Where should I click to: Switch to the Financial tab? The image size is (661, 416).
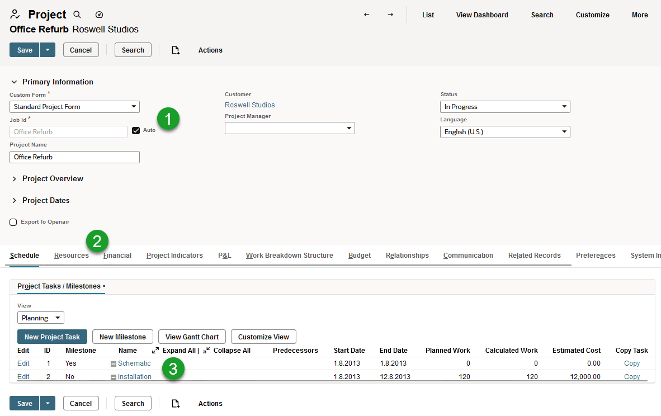[x=117, y=256]
